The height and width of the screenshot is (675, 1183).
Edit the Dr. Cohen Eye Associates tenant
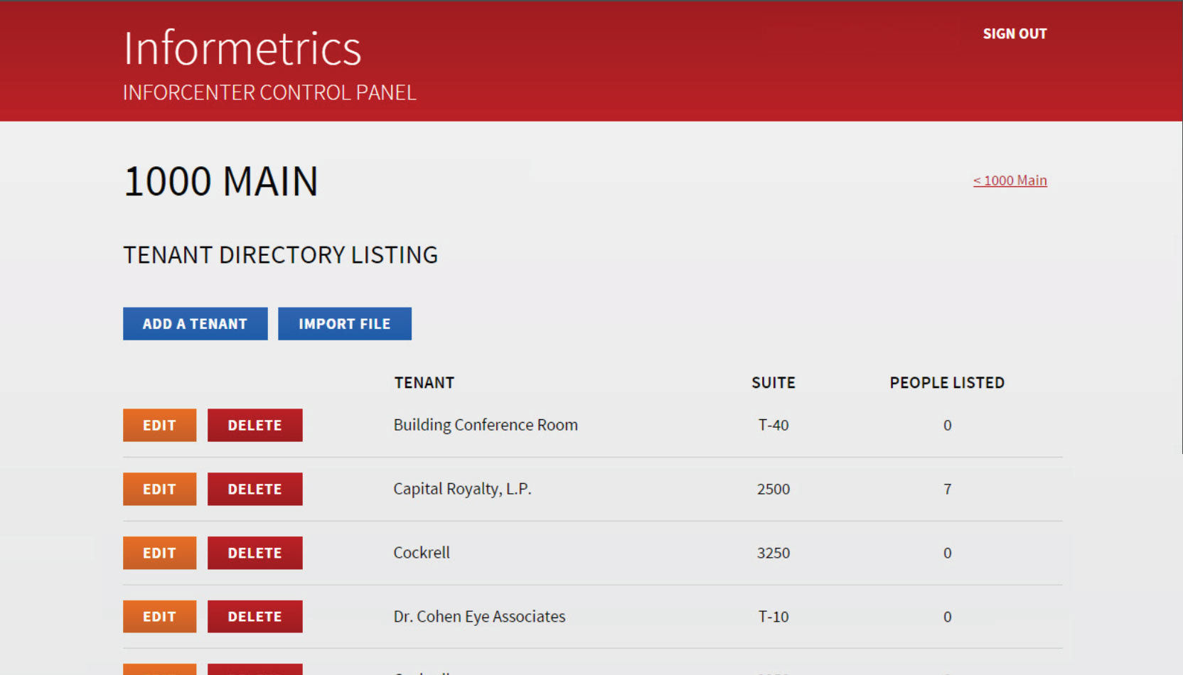[159, 617]
